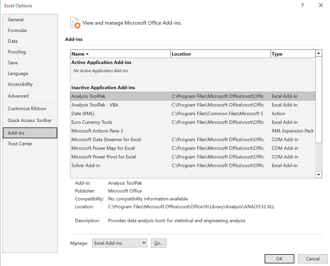Click the Help question mark icon
Image resolution: width=330 pixels, height=266 pixels.
pos(302,6)
